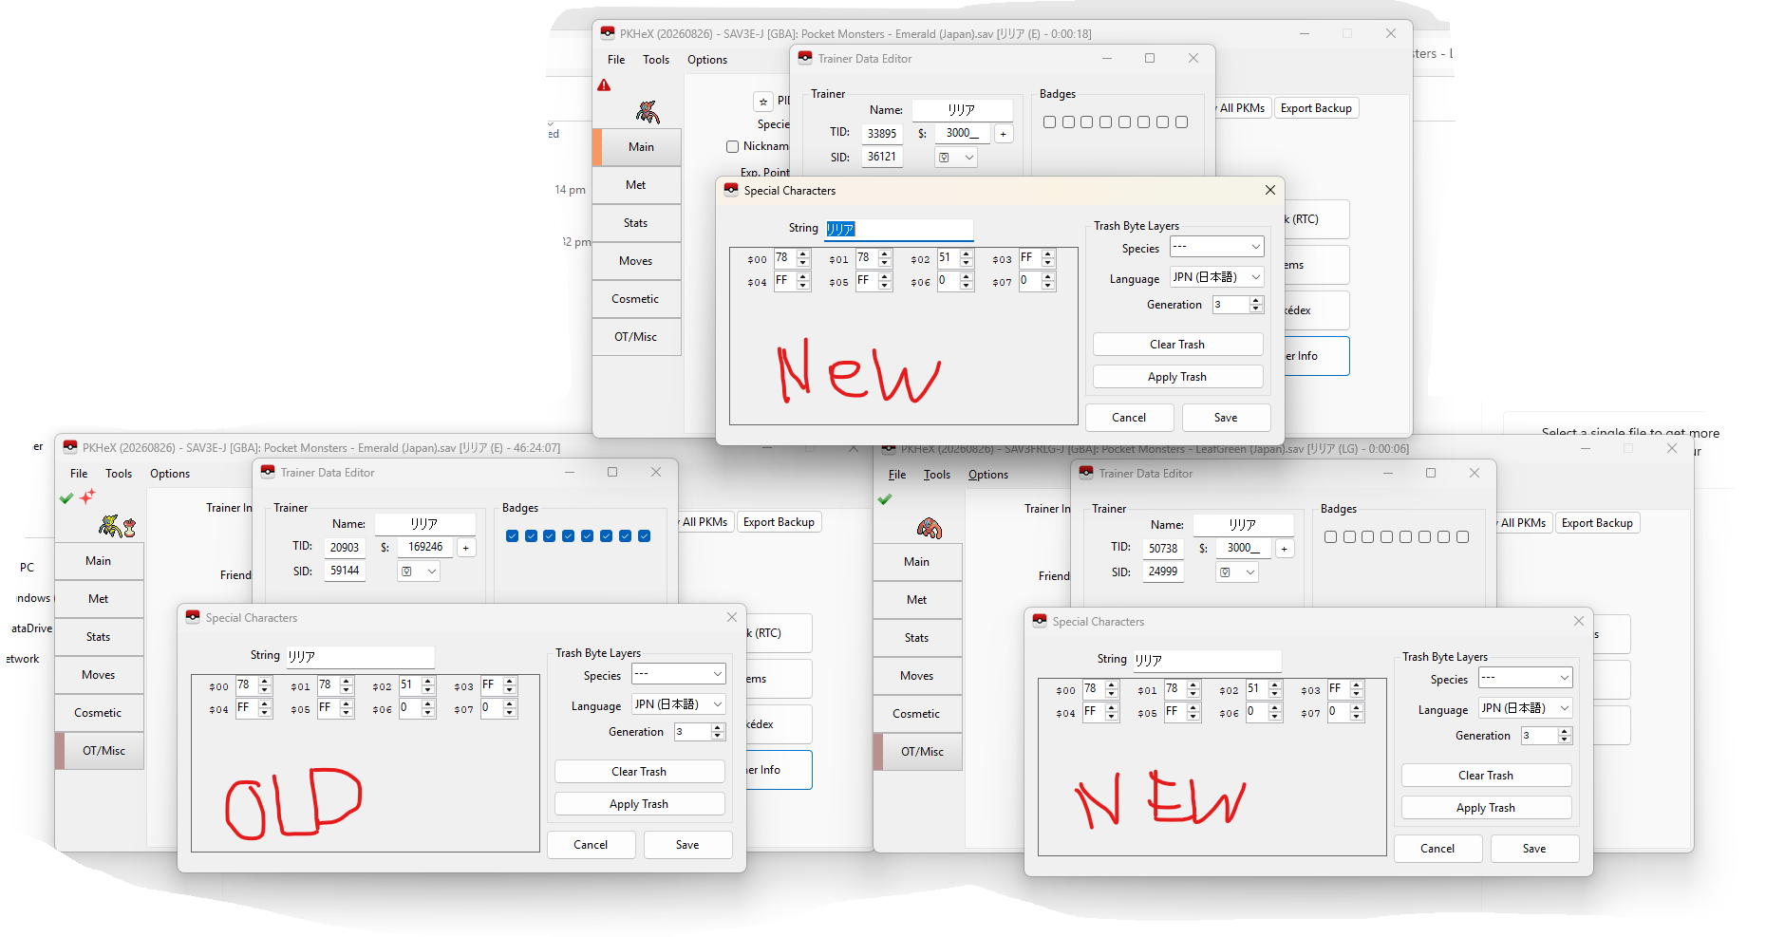Uncheck the fourth badge in Emerald 46:24:07 Trainer Data Editor
1766x937 pixels.
click(569, 536)
